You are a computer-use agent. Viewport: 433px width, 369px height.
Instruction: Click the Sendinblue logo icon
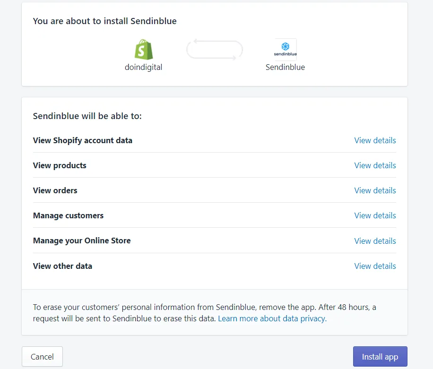(x=285, y=50)
